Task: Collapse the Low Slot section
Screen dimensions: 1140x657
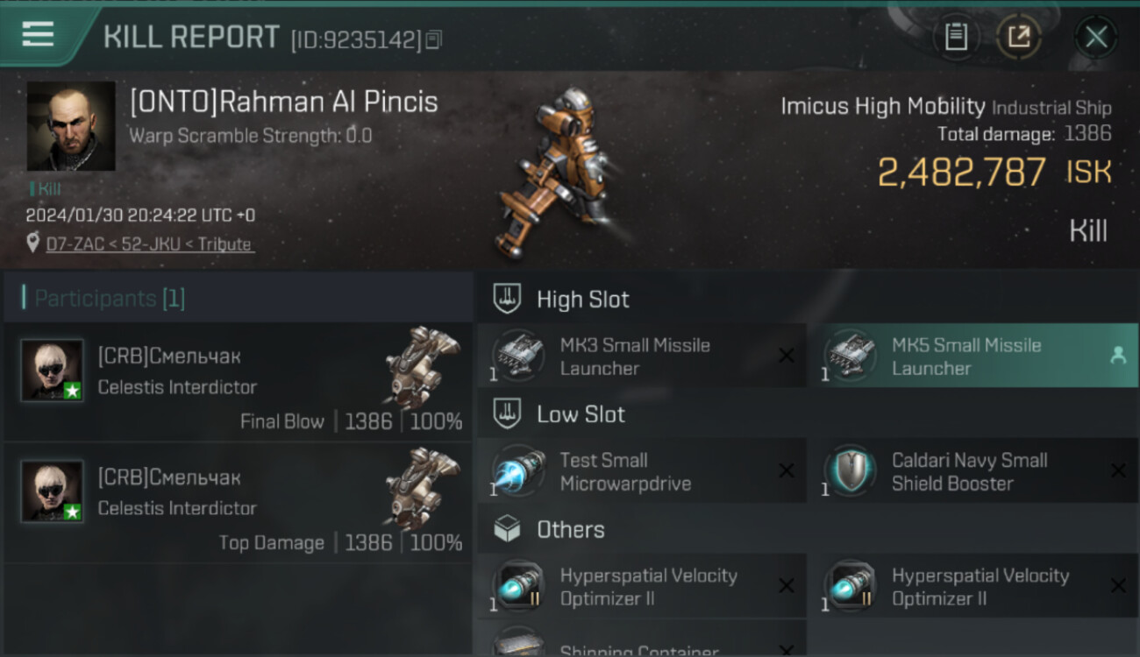Action: point(580,414)
